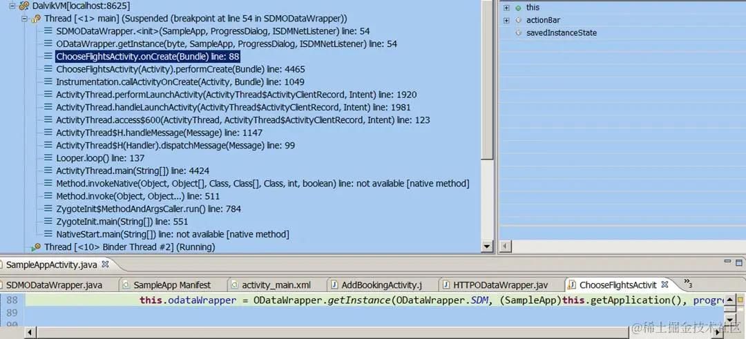This screenshot has width=746, height=339.
Task: Select ActivityThread.access$600 frame
Action: pyautogui.click(x=243, y=120)
